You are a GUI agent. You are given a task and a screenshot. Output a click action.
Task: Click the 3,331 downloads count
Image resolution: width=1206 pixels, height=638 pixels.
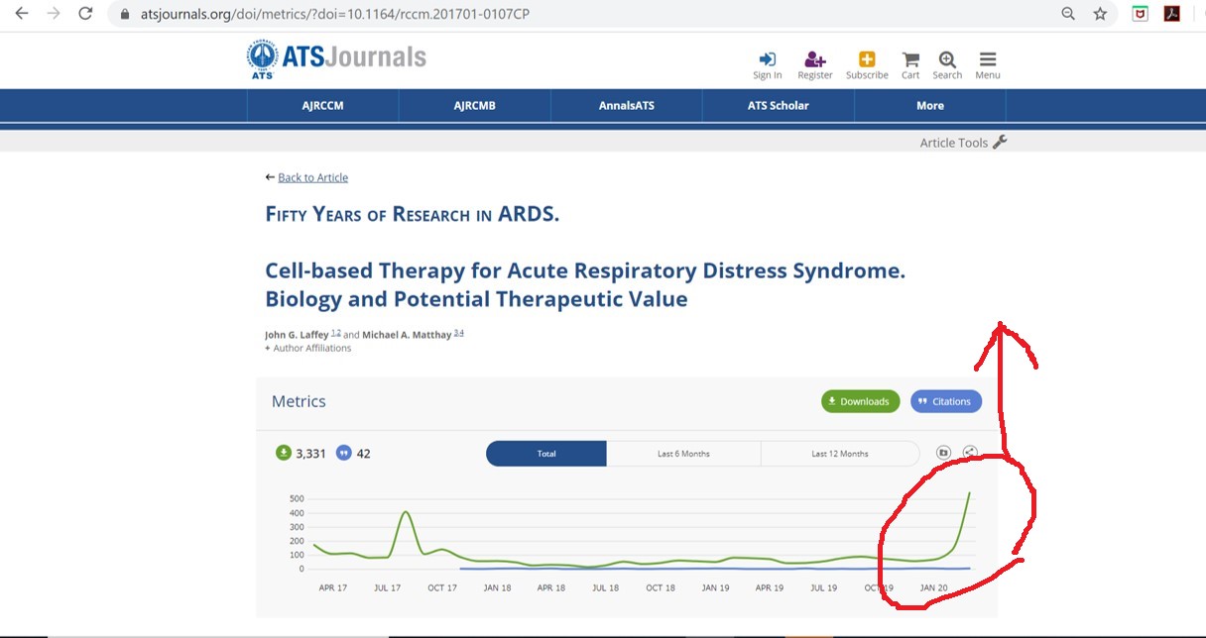point(310,454)
